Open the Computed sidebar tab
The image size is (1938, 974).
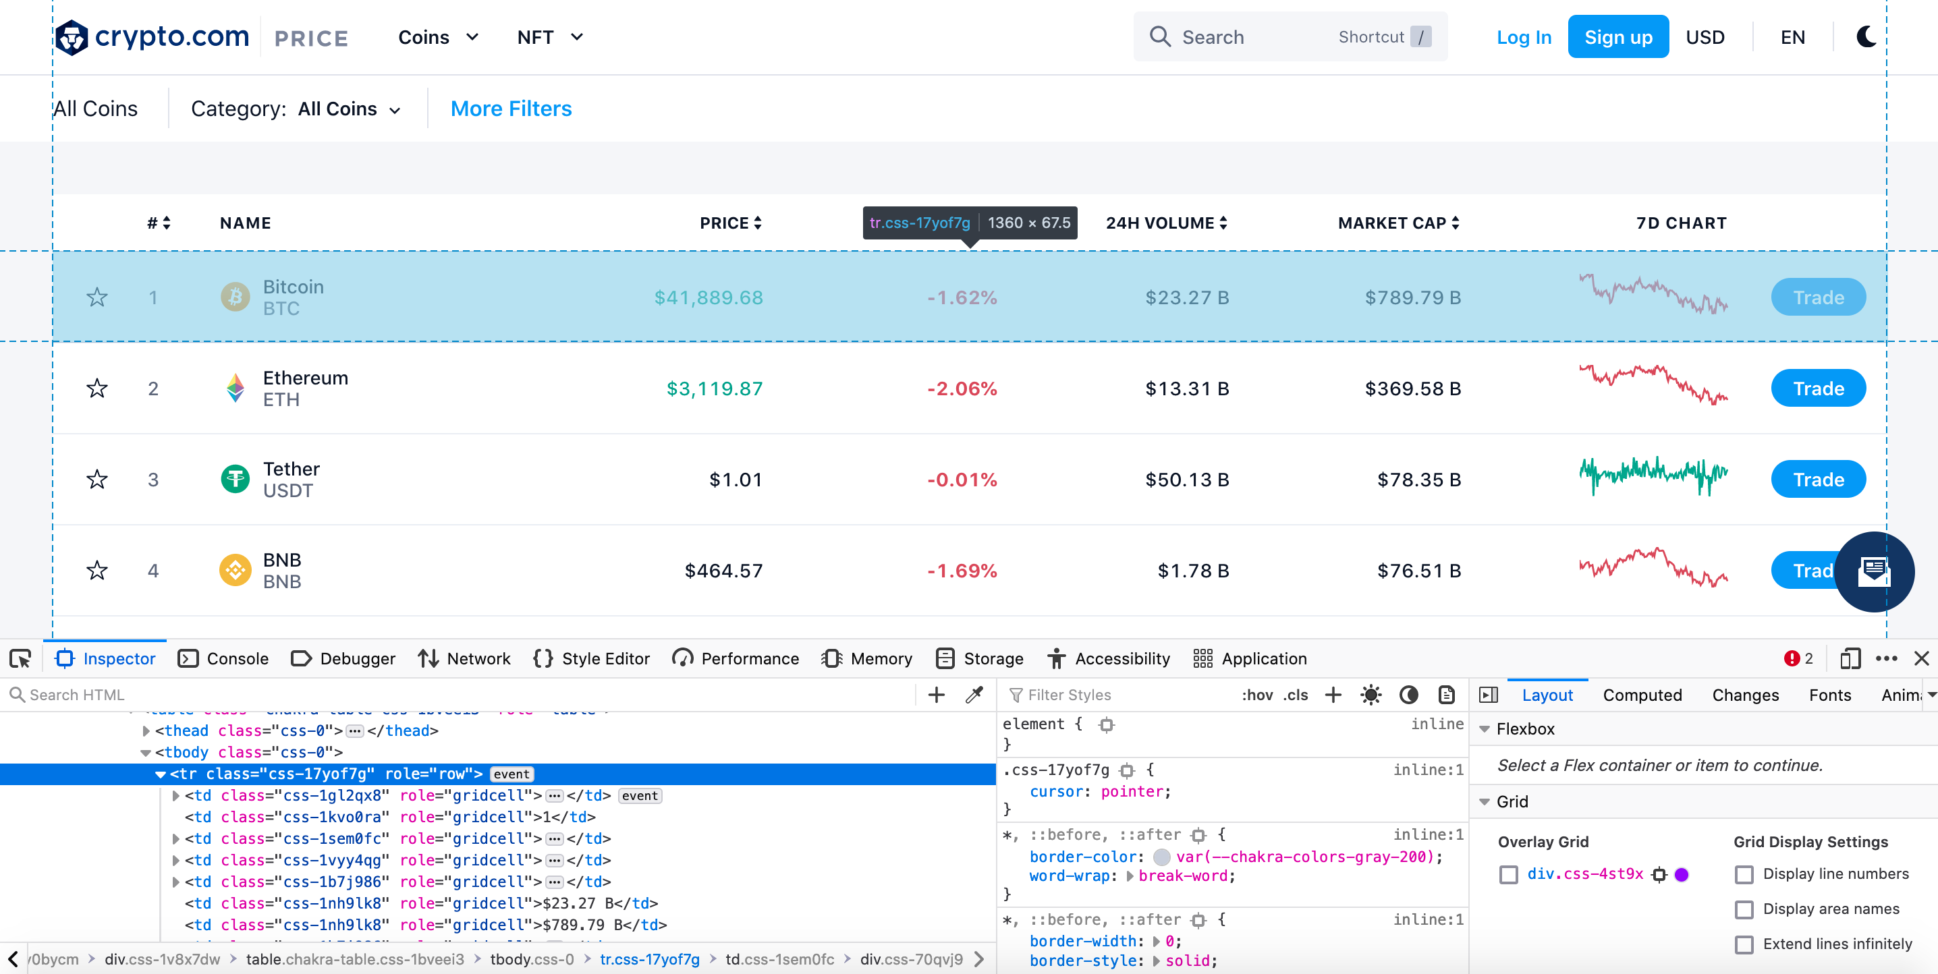(x=1642, y=695)
